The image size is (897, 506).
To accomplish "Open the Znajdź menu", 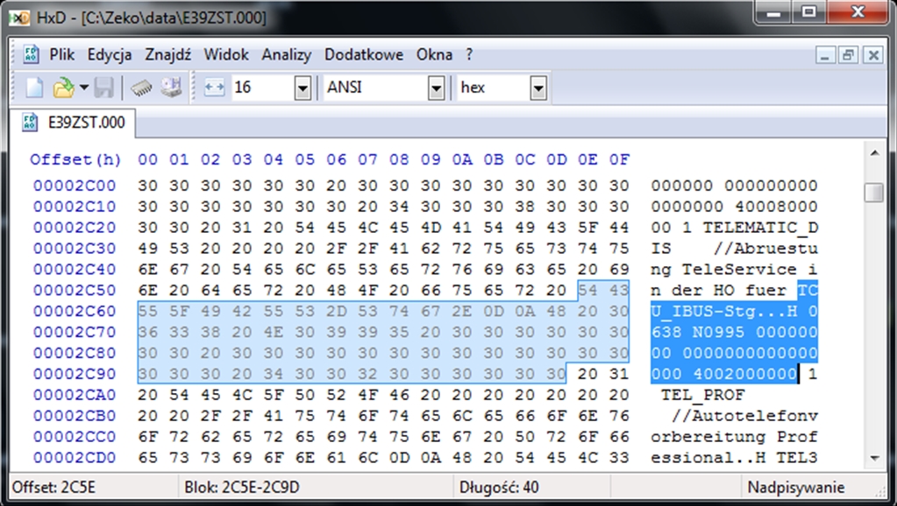I will [x=167, y=55].
